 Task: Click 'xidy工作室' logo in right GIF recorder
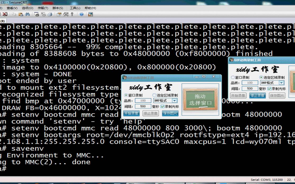(257, 70)
